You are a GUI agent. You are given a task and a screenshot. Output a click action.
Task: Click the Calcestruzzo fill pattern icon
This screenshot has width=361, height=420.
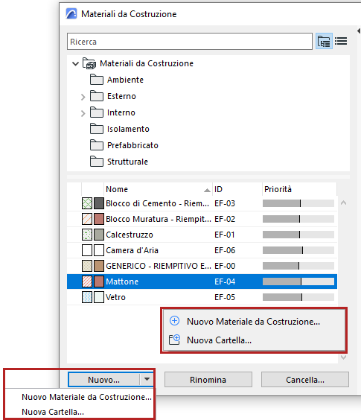[87, 235]
